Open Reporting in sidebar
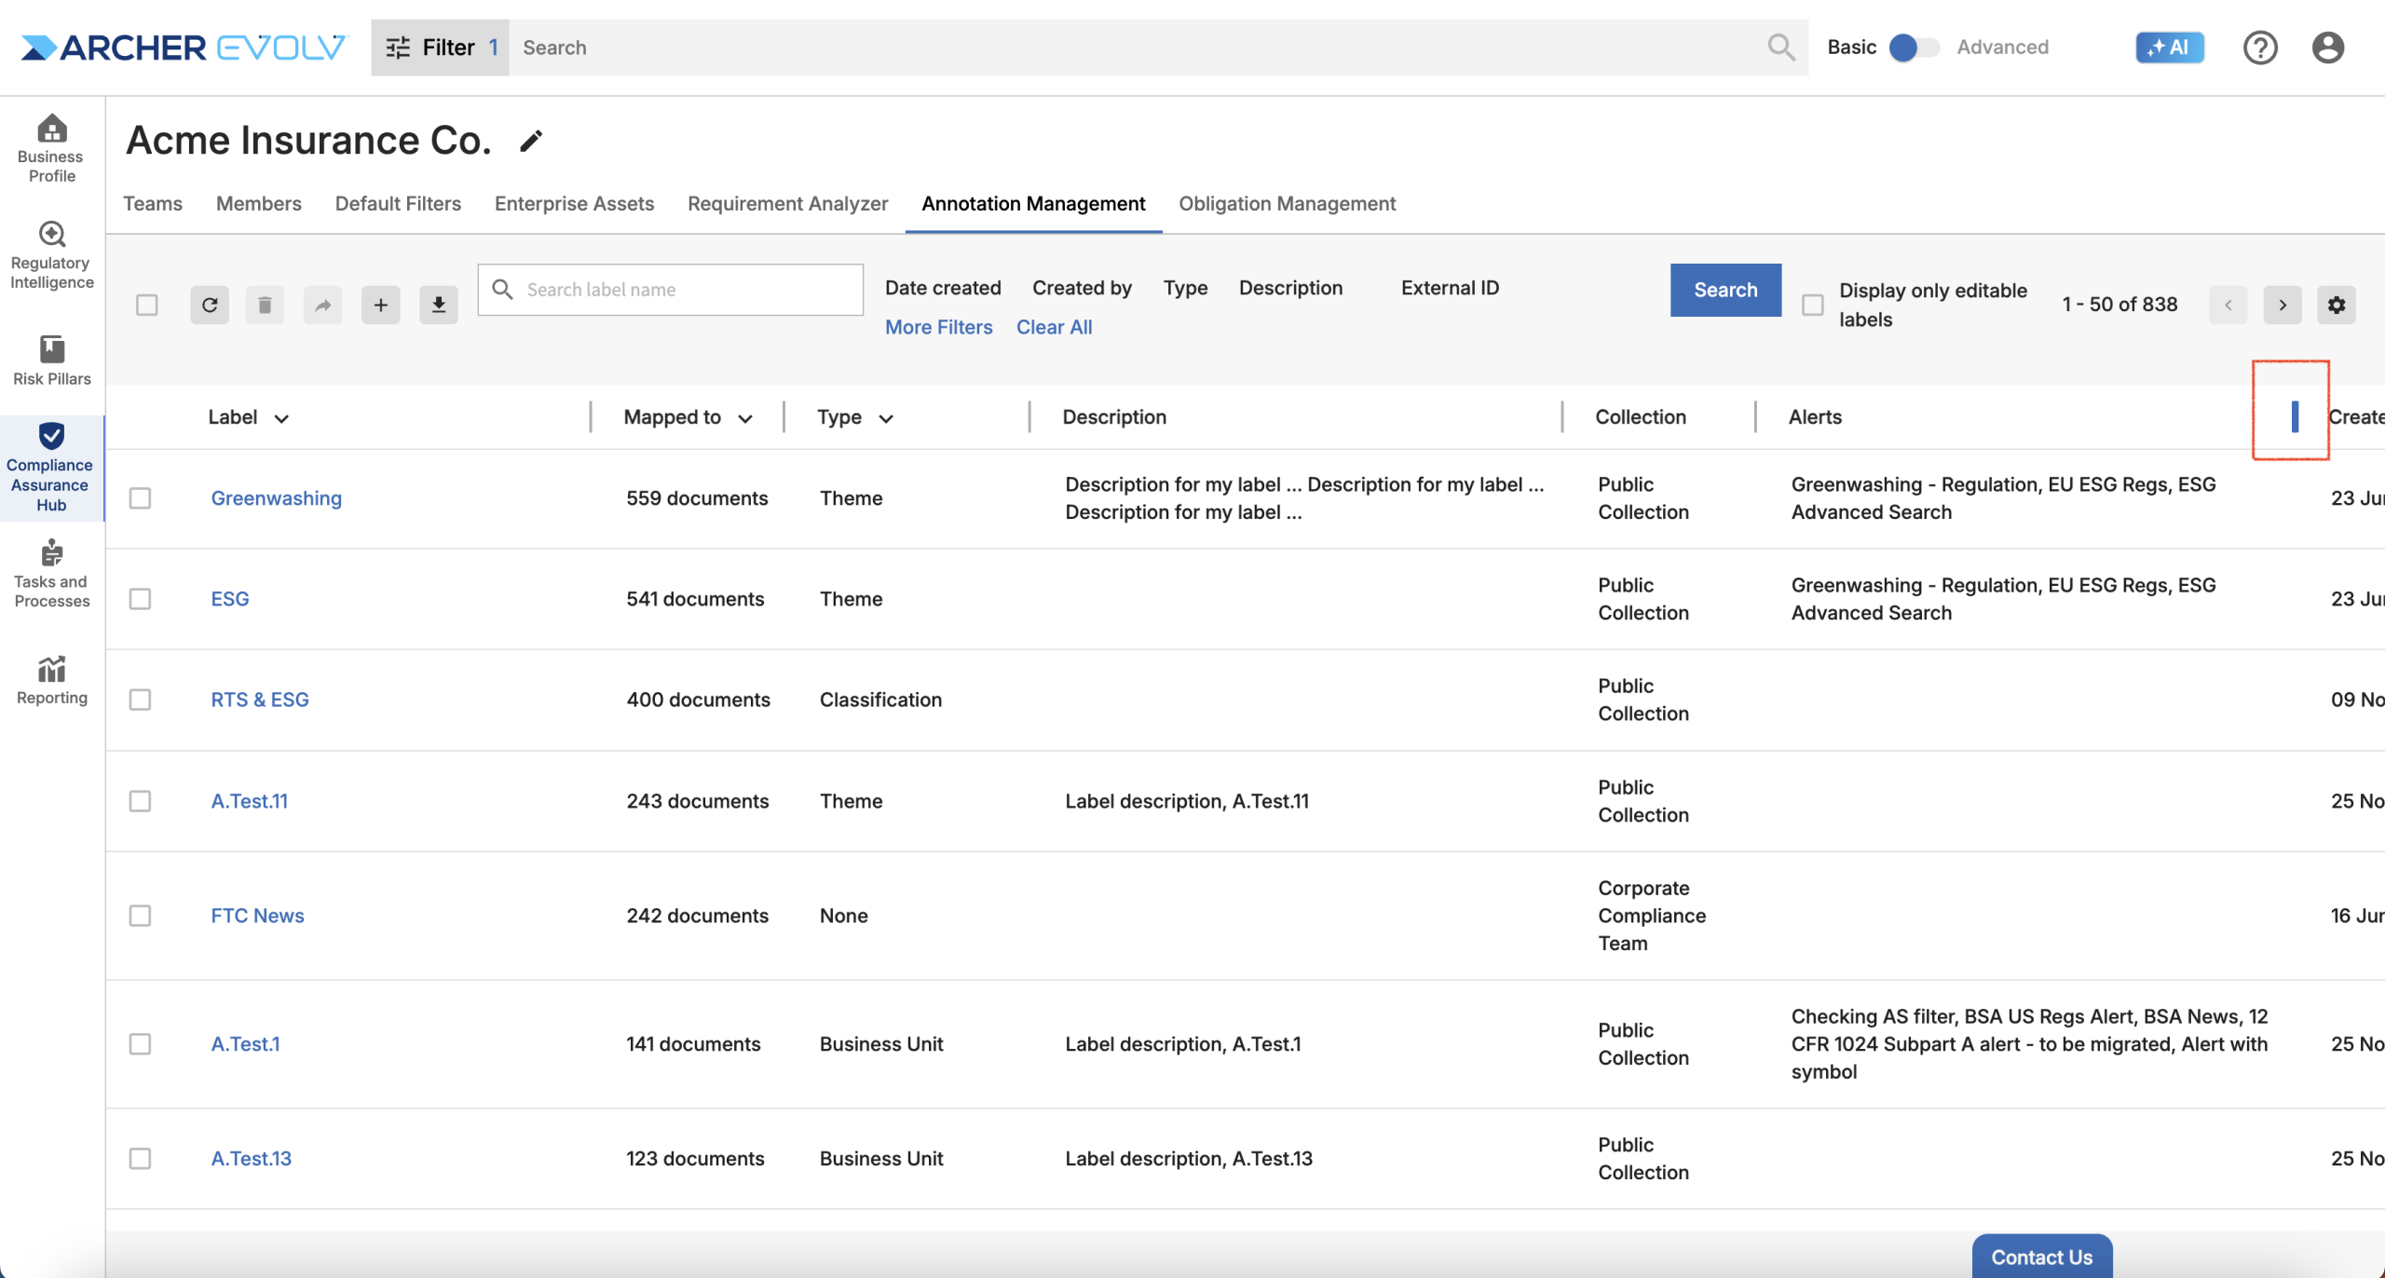This screenshot has height=1278, width=2385. [51, 680]
